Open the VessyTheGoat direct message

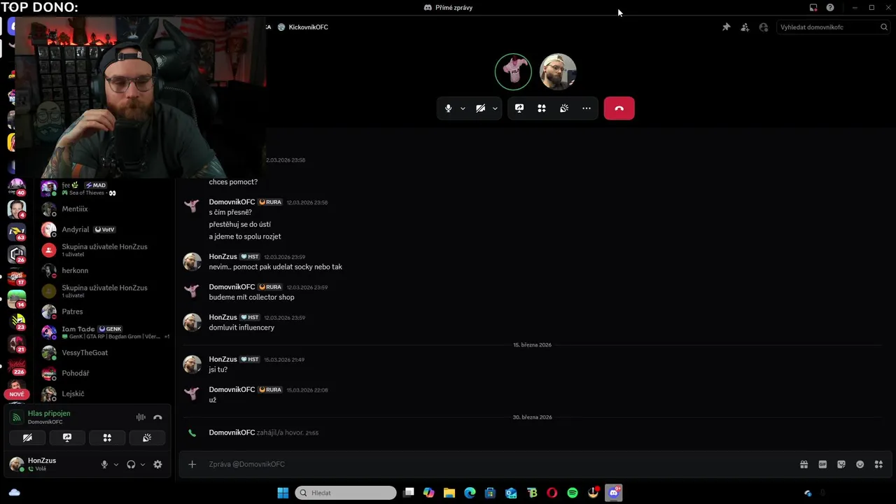pyautogui.click(x=105, y=353)
